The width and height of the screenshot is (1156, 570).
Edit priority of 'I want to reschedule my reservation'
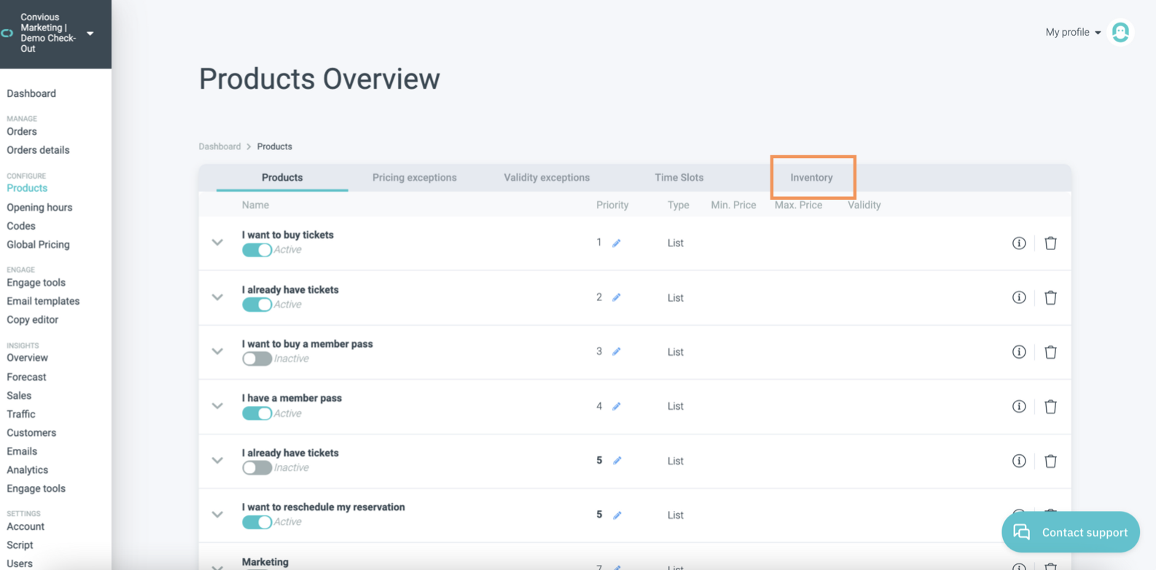coord(617,515)
